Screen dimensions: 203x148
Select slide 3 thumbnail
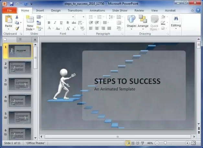click(20, 83)
